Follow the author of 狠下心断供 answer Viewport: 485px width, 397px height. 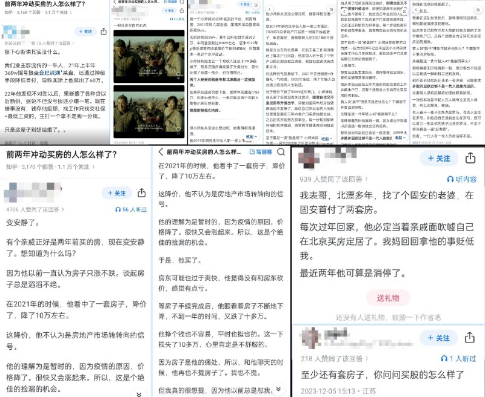tap(85, 31)
